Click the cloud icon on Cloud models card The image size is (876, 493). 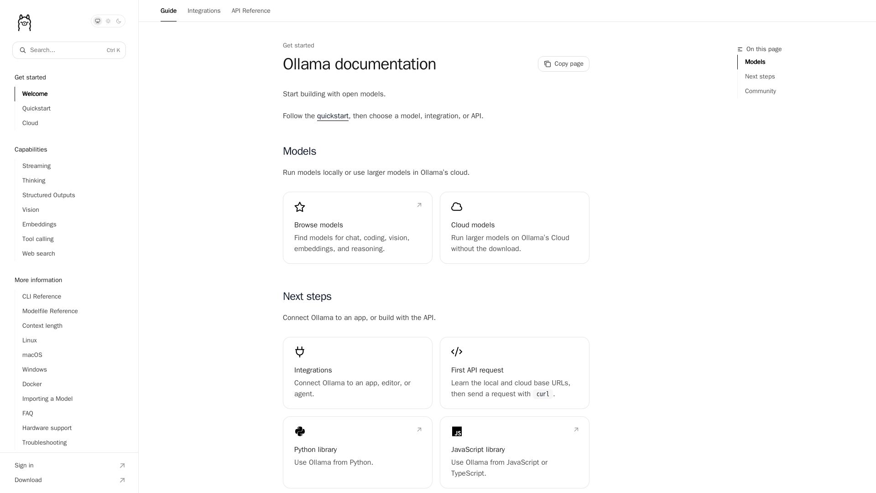[457, 207]
